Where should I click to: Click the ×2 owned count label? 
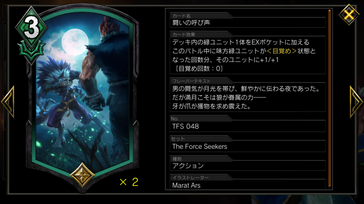click(129, 182)
